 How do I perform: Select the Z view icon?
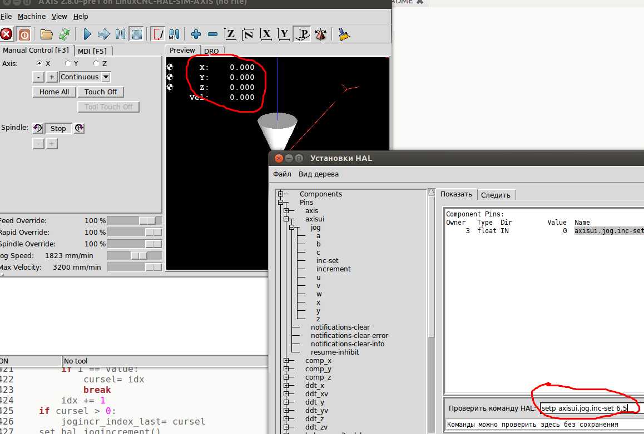[230, 34]
